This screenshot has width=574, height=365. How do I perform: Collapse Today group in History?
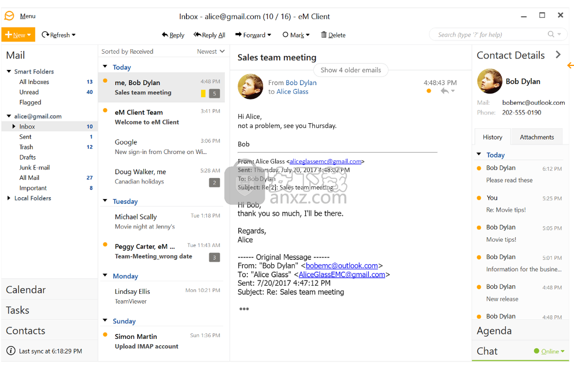479,154
